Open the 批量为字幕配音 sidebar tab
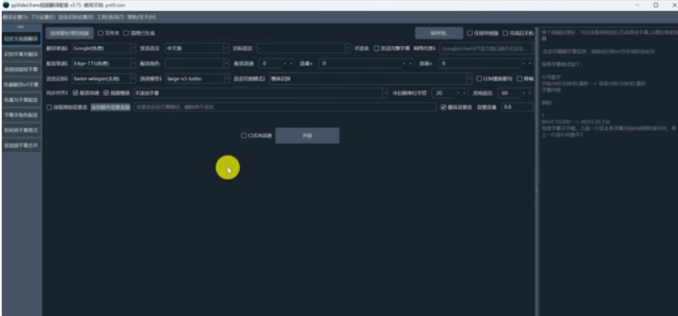 (x=21, y=99)
